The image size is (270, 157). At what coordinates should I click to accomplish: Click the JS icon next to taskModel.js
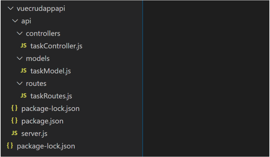click(x=23, y=71)
